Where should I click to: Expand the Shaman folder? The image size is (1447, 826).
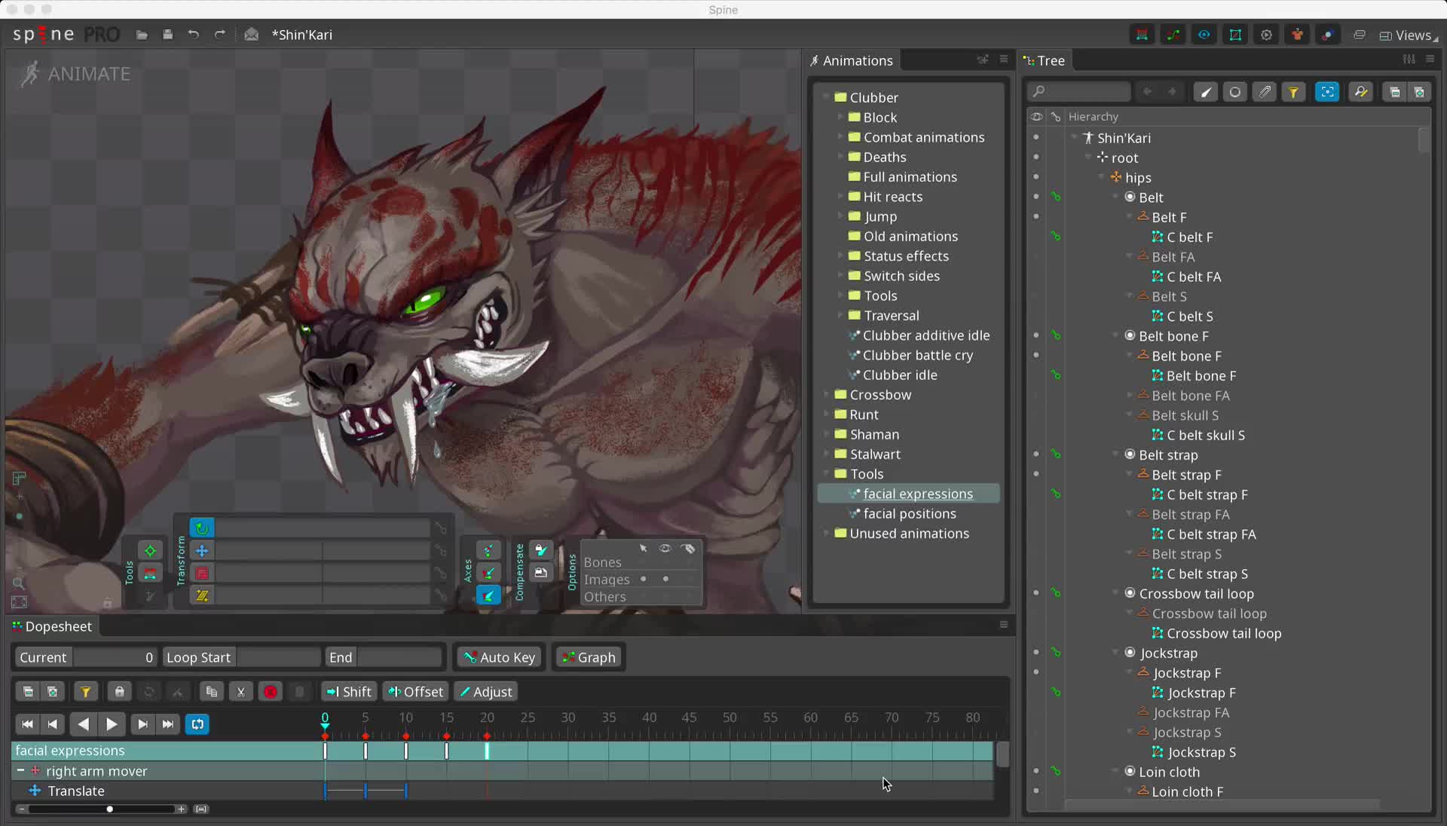826,434
